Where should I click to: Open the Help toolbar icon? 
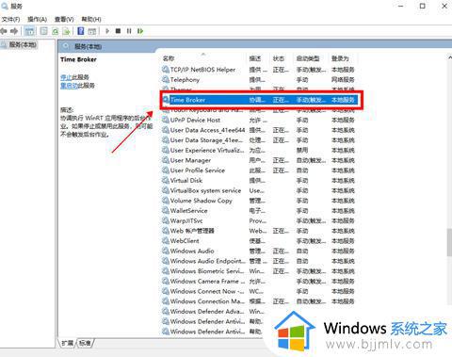click(x=81, y=31)
